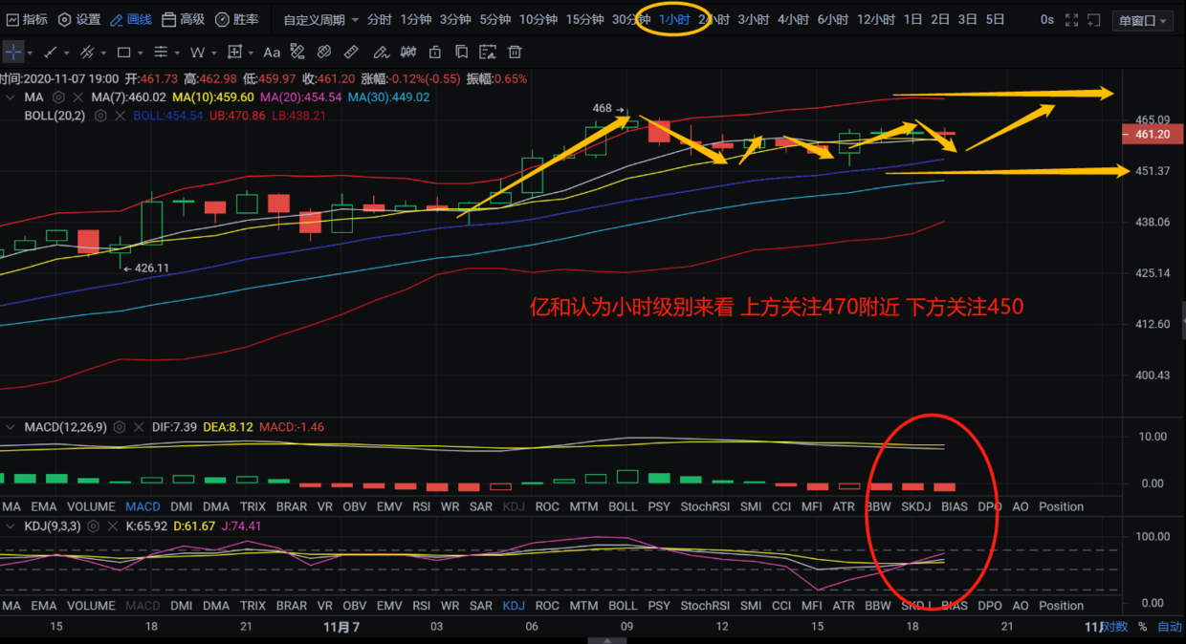Click the trash icon to delete drawings
The width and height of the screenshot is (1186, 644).
click(x=516, y=52)
